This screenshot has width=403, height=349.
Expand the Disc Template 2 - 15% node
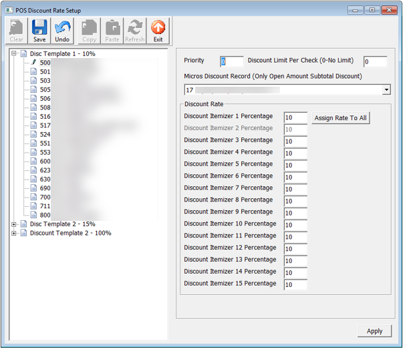[x=14, y=224]
